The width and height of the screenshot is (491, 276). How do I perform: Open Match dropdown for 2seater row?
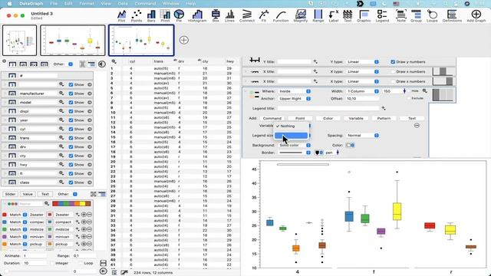click(x=18, y=215)
